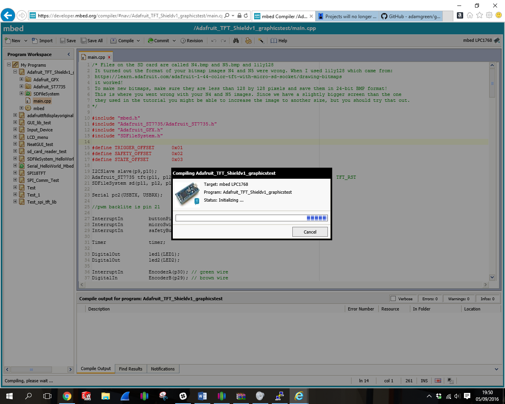Click the Undo icon in toolbar
This screenshot has width=505, height=404.
click(213, 41)
